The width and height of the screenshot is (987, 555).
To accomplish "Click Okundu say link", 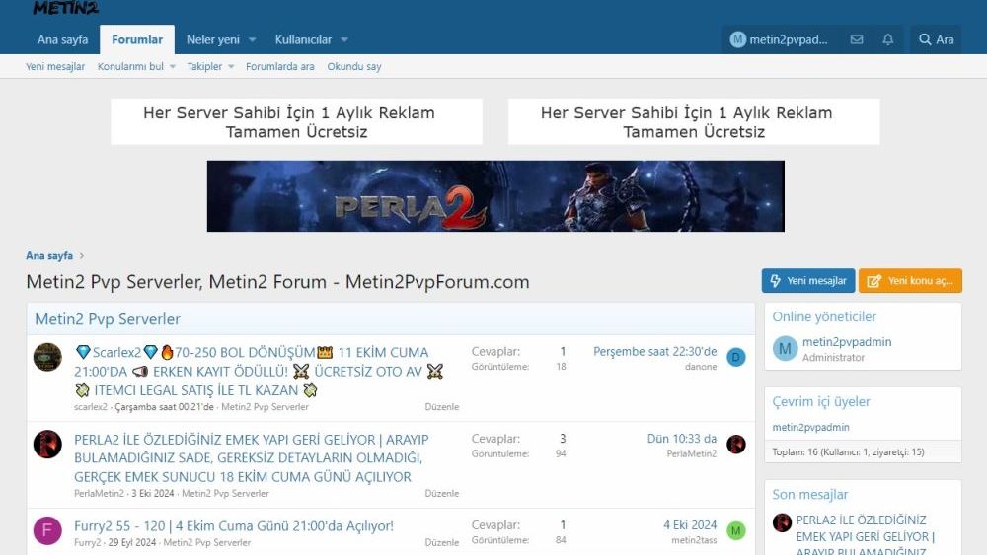I will [x=354, y=67].
